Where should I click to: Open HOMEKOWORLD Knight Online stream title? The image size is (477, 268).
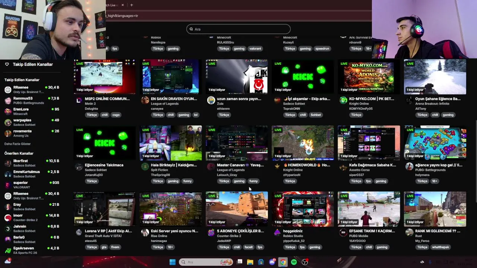pyautogui.click(x=307, y=165)
